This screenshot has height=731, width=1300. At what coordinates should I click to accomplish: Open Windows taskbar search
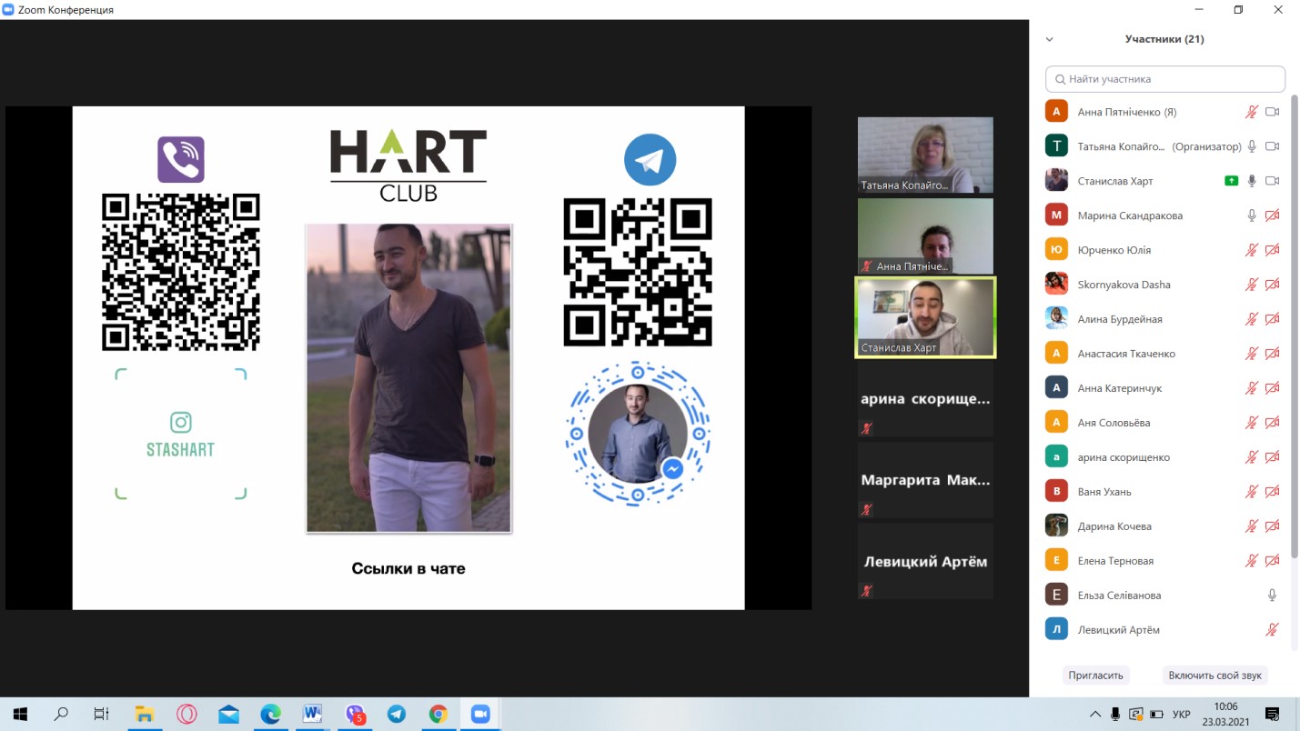[61, 714]
